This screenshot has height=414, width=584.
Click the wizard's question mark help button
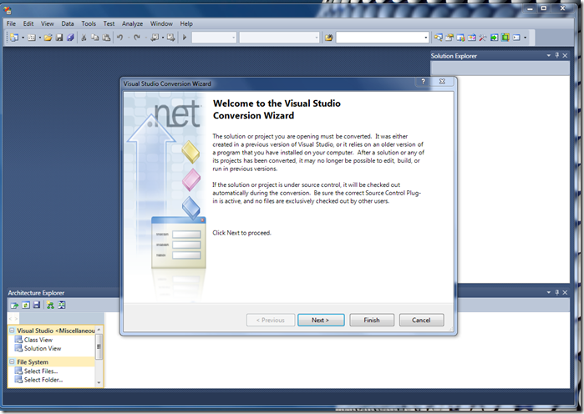tap(423, 81)
